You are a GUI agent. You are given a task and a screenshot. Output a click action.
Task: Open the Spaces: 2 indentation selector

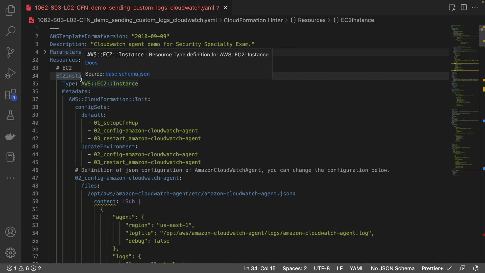(x=295, y=268)
